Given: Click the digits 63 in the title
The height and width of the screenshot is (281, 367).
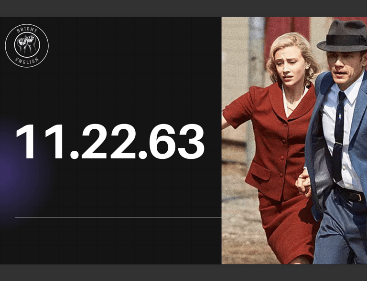Looking at the screenshot, I should pyautogui.click(x=177, y=142).
